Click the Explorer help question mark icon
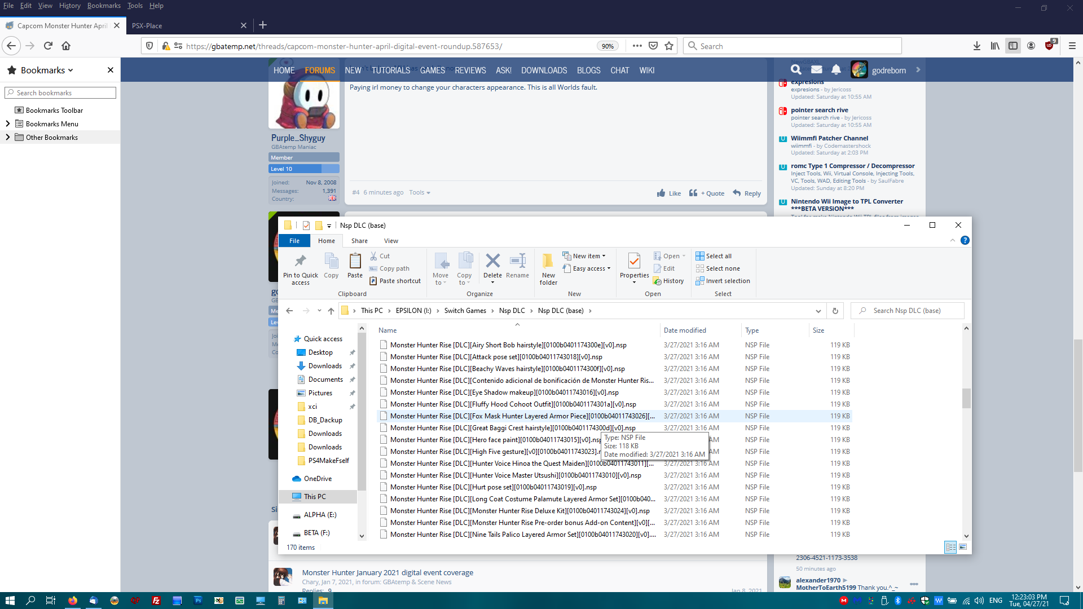 tap(965, 240)
